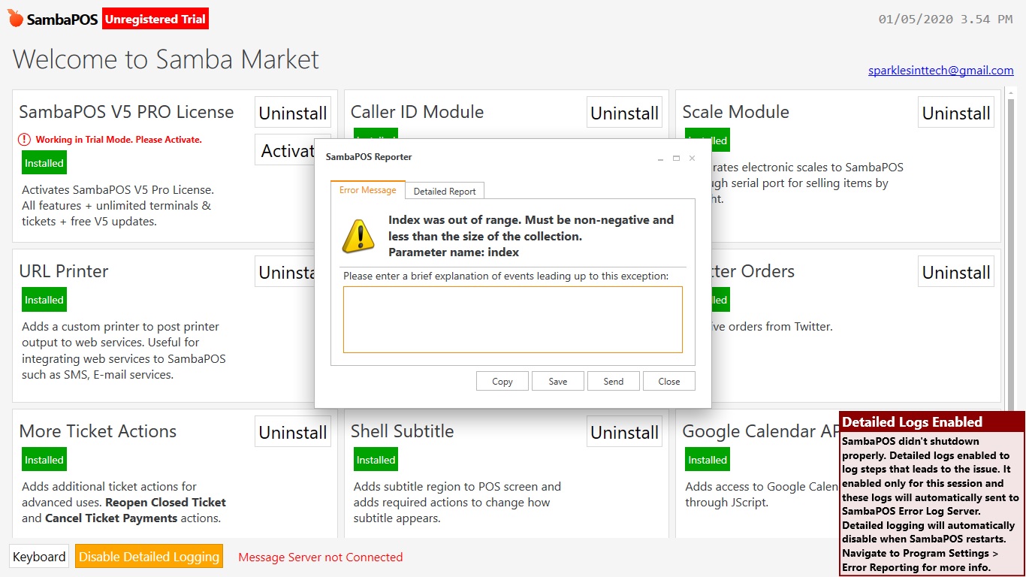Click the date and time display

(946, 20)
